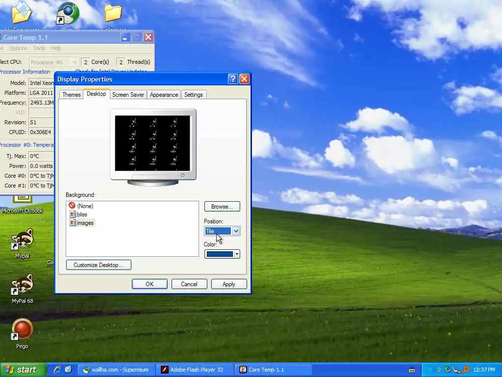Image resolution: width=502 pixels, height=377 pixels.
Task: Open the Microsoft Outlook desktop shortcut
Action: (x=22, y=204)
